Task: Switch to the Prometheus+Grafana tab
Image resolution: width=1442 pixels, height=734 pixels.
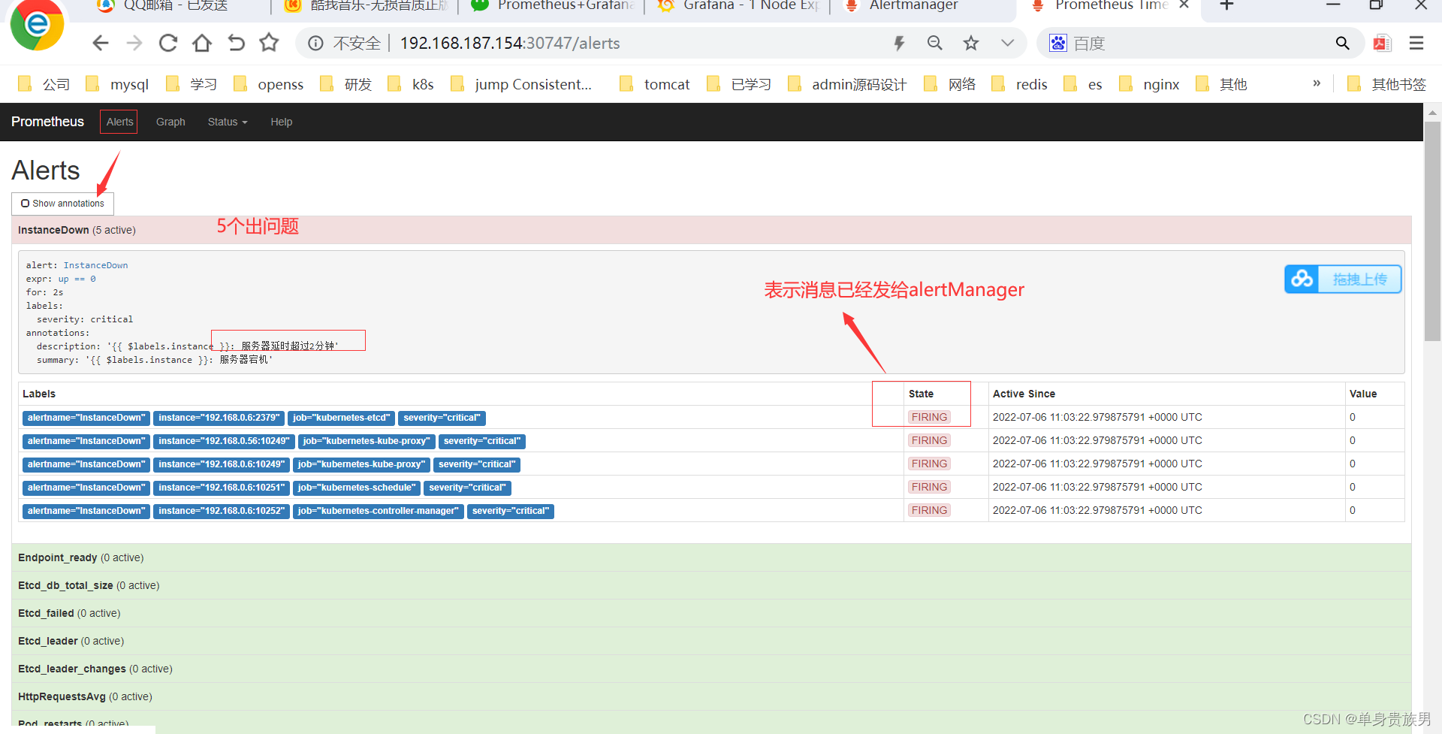Action: 554,6
